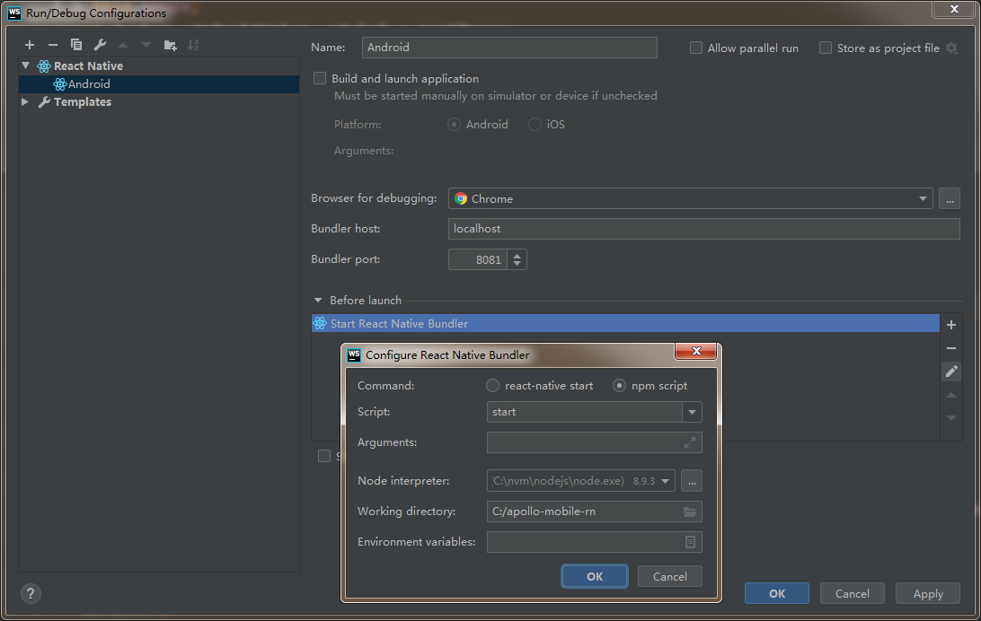Browse for Working directory folder
This screenshot has height=621, width=981.
click(689, 512)
